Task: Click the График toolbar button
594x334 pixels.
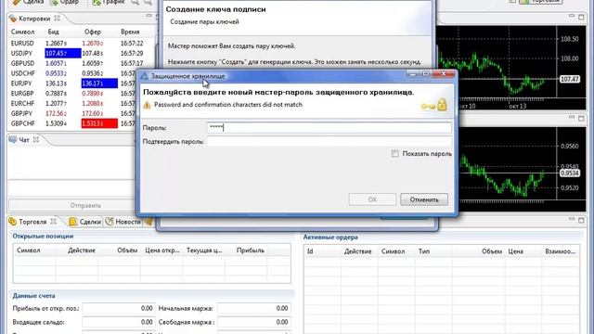Action: (x=109, y=2)
